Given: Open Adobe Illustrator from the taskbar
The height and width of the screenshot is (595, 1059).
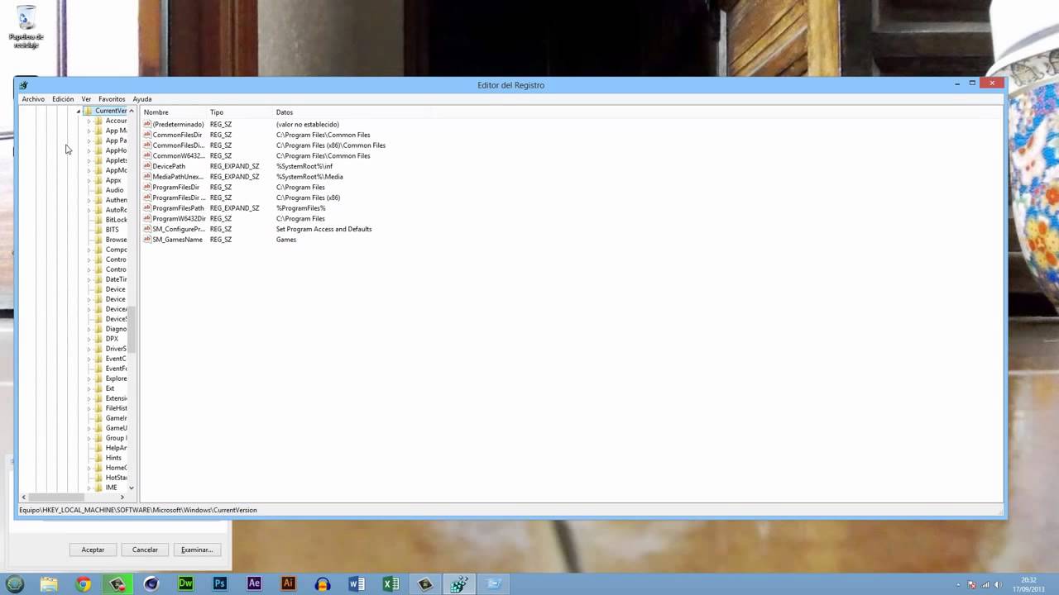Looking at the screenshot, I should [x=288, y=584].
